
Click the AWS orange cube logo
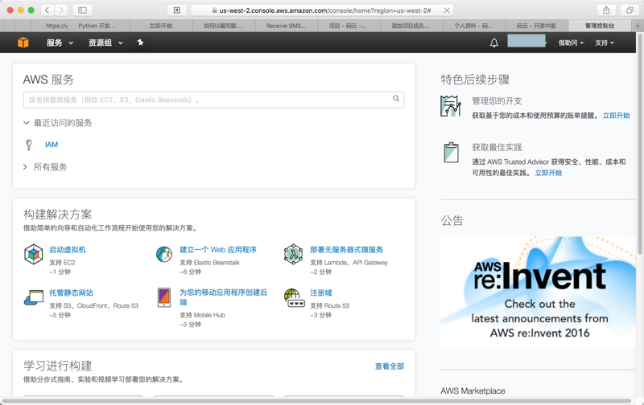[x=23, y=43]
